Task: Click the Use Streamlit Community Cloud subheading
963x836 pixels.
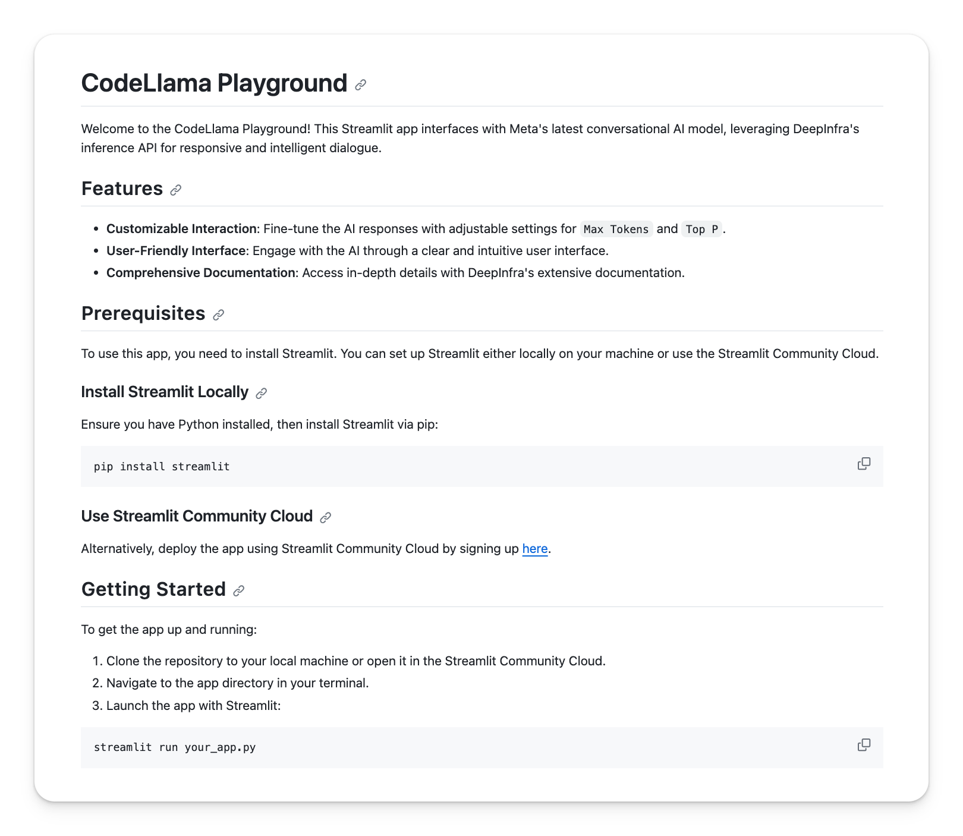Action: 197,516
